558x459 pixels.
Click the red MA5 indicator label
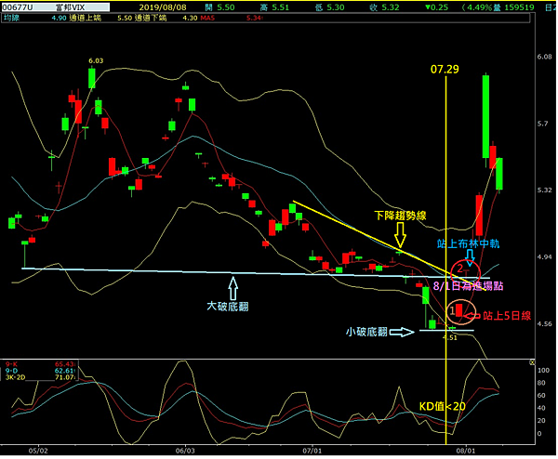tap(207, 18)
